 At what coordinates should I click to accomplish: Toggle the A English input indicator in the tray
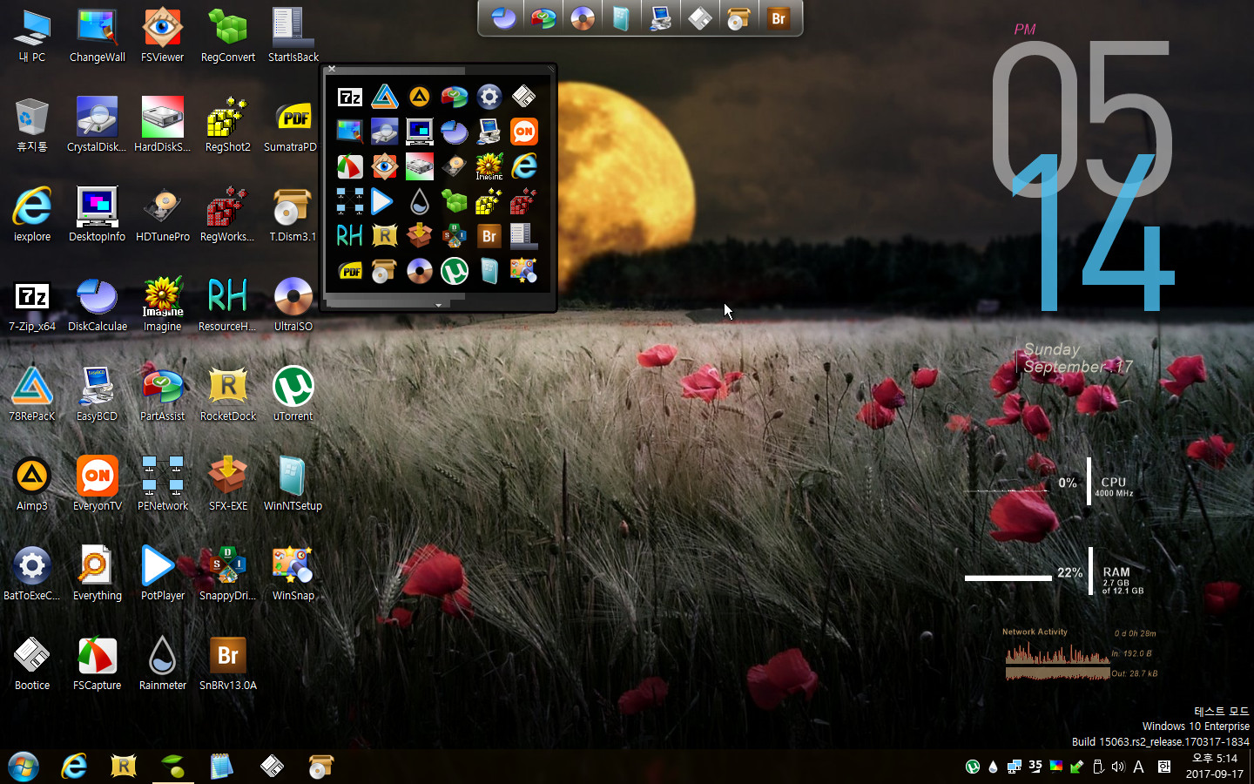pos(1138,767)
